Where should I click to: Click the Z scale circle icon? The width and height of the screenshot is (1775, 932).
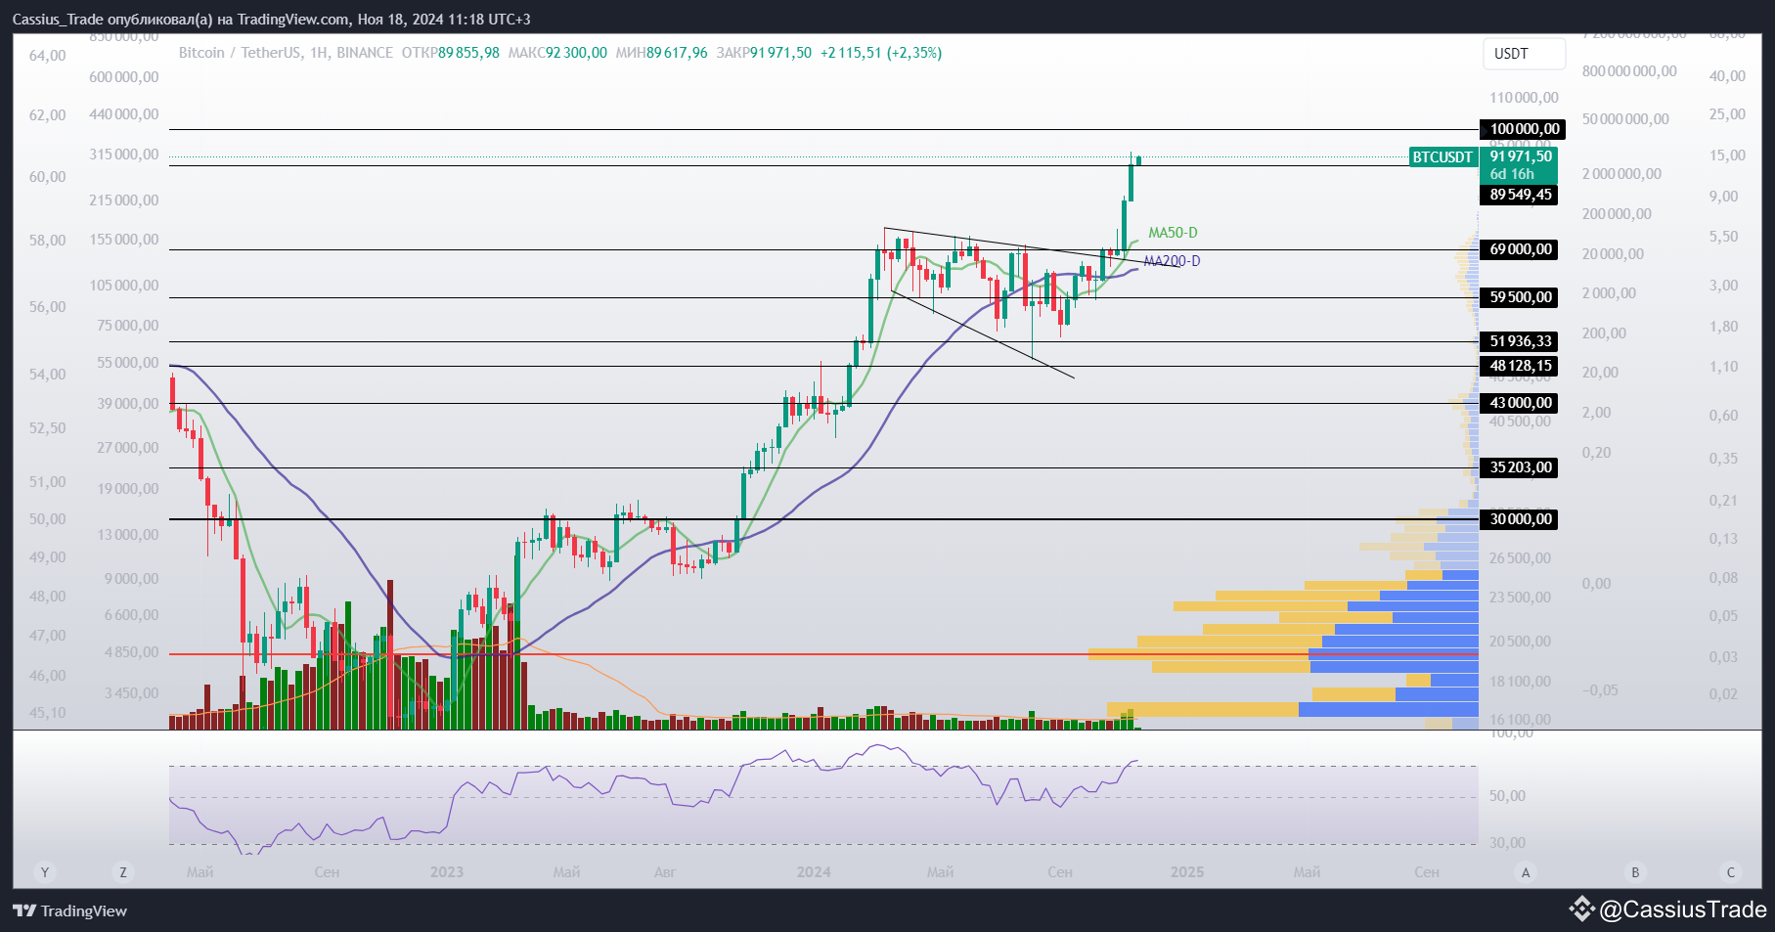pyautogui.click(x=122, y=872)
